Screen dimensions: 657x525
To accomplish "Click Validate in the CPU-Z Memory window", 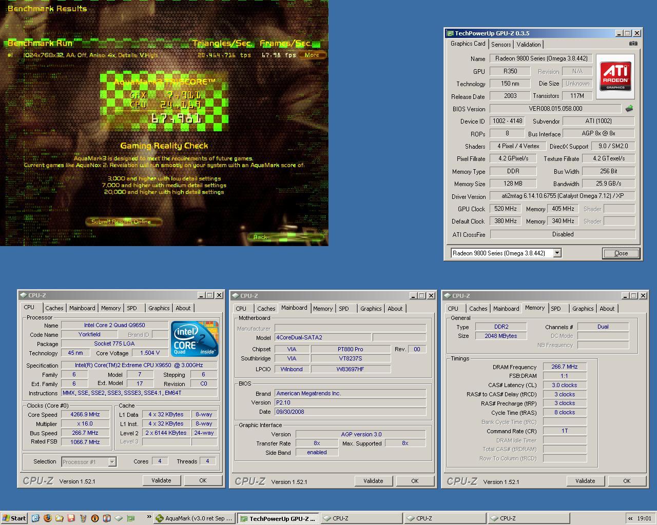I will [585, 481].
